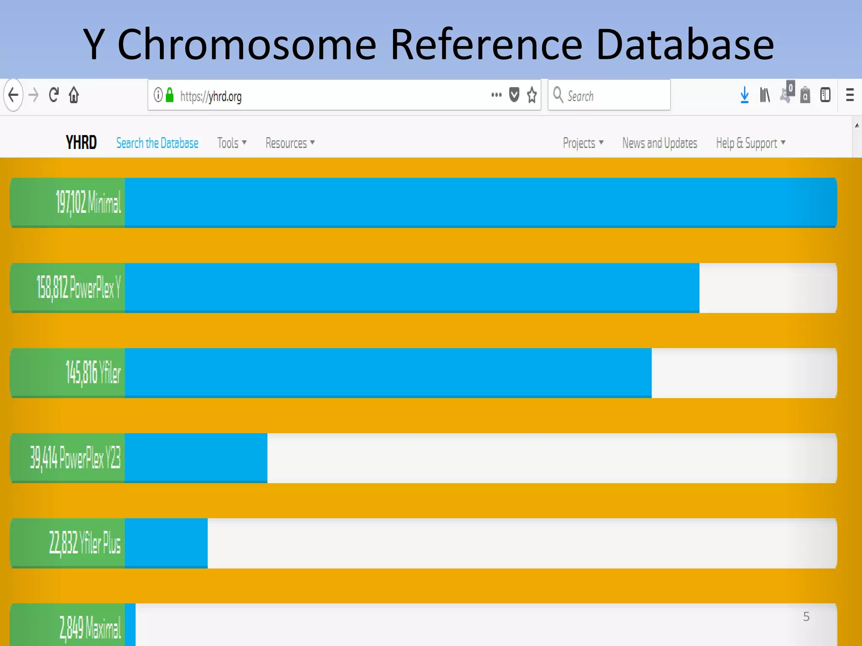Screen dimensions: 862x646
Task: Go to the browser home icon
Action: [x=74, y=95]
